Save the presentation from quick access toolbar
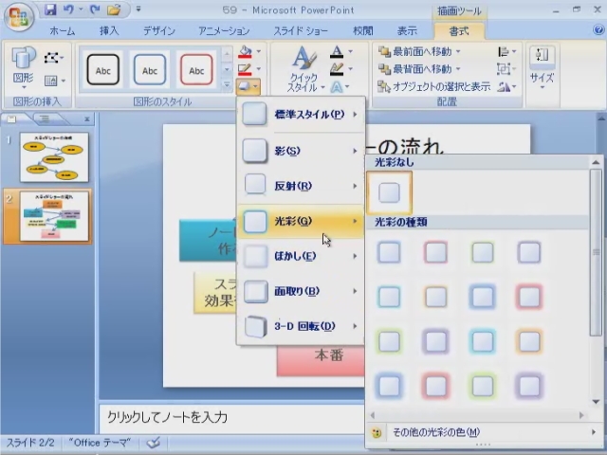The height and width of the screenshot is (455, 607). coord(50,10)
